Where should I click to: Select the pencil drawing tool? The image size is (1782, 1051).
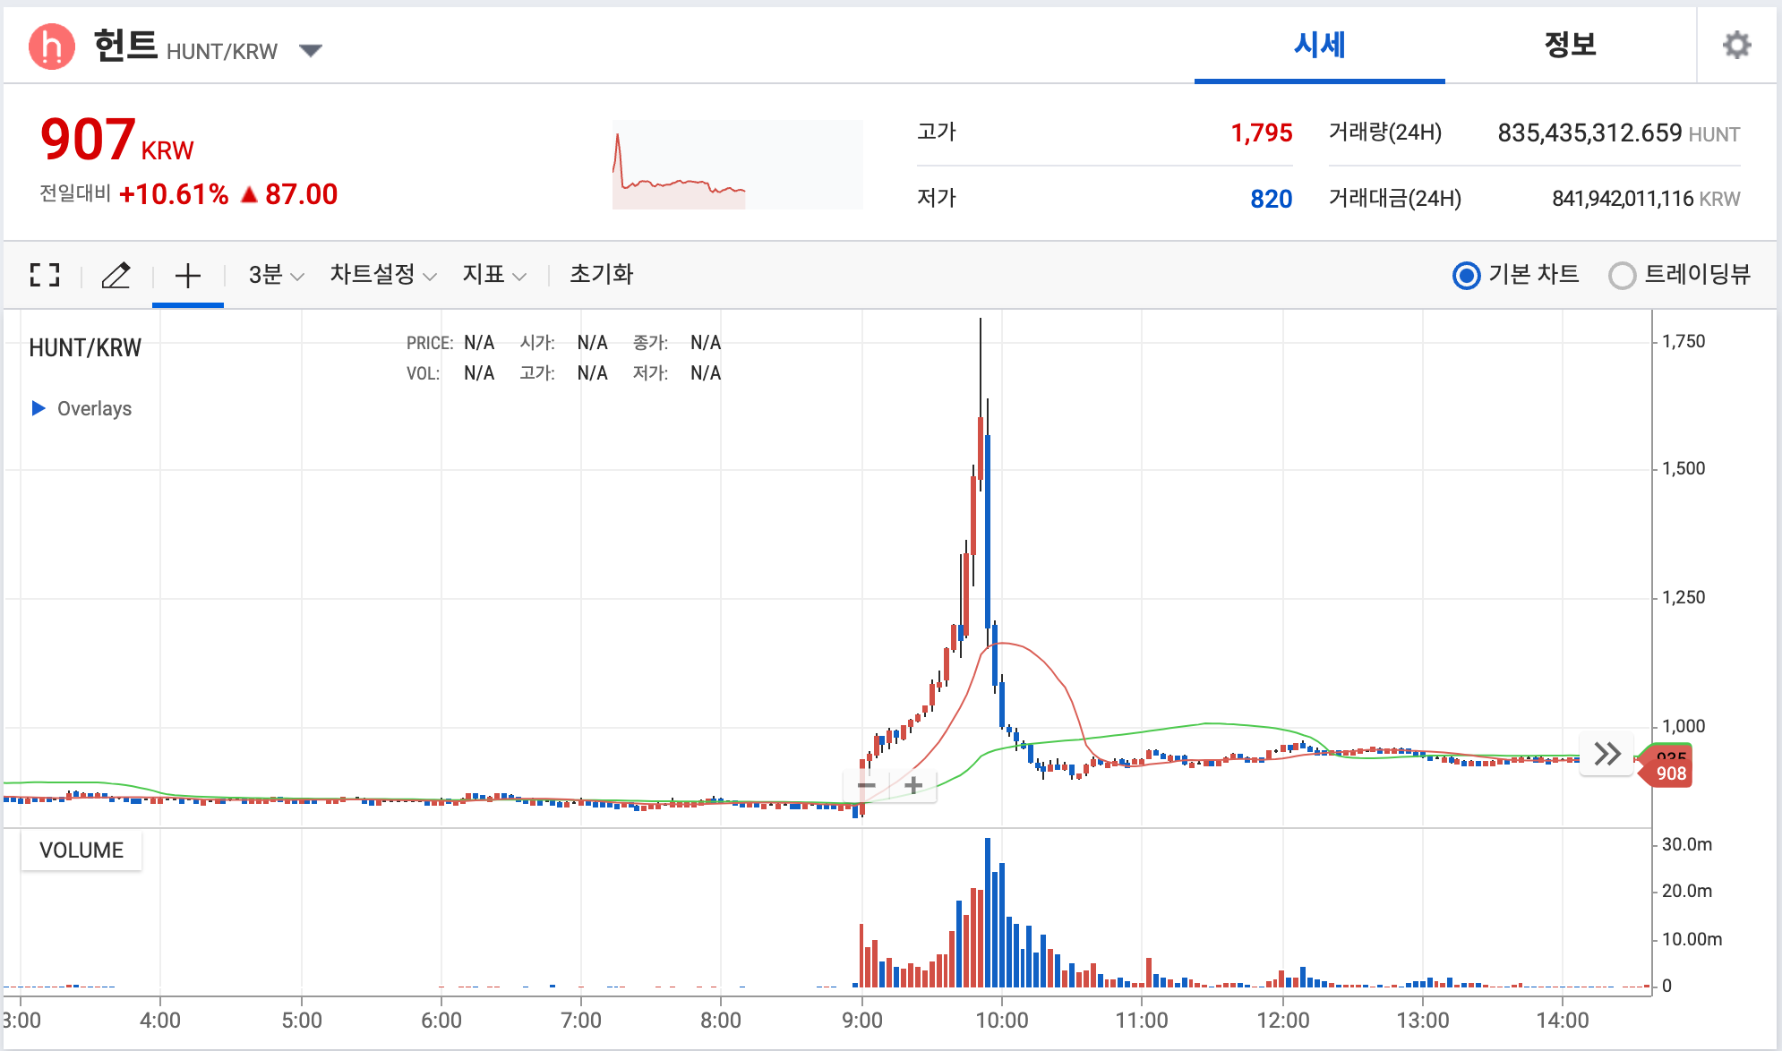tap(116, 275)
